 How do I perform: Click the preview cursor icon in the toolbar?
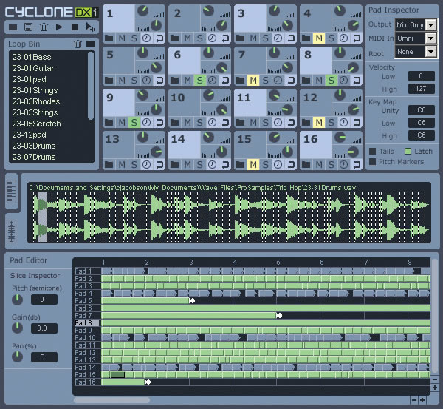[x=90, y=27]
